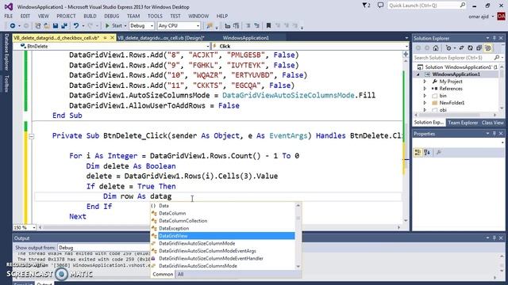Click the decrease indent toolbar icon
The height and width of the screenshot is (285, 508).
228,25
